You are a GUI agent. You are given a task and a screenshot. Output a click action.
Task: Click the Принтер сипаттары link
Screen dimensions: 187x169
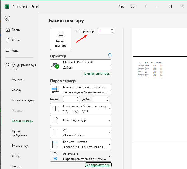coord(96,74)
